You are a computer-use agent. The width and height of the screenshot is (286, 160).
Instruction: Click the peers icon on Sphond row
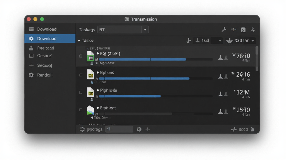tap(223, 76)
